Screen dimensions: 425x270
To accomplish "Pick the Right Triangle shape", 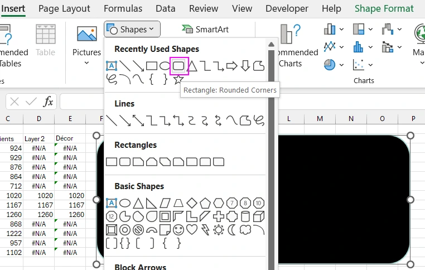I will pyautogui.click(x=152, y=202).
